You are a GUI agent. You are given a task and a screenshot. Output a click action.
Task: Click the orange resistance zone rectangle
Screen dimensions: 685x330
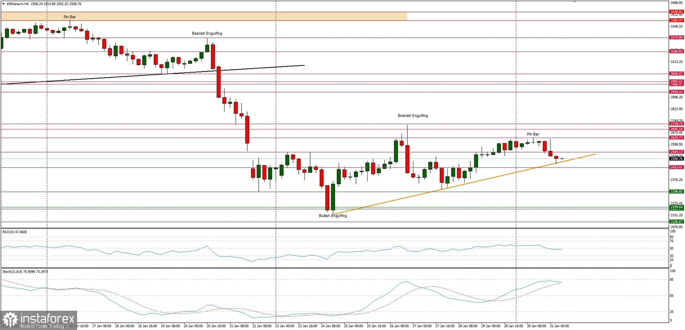(x=204, y=16)
